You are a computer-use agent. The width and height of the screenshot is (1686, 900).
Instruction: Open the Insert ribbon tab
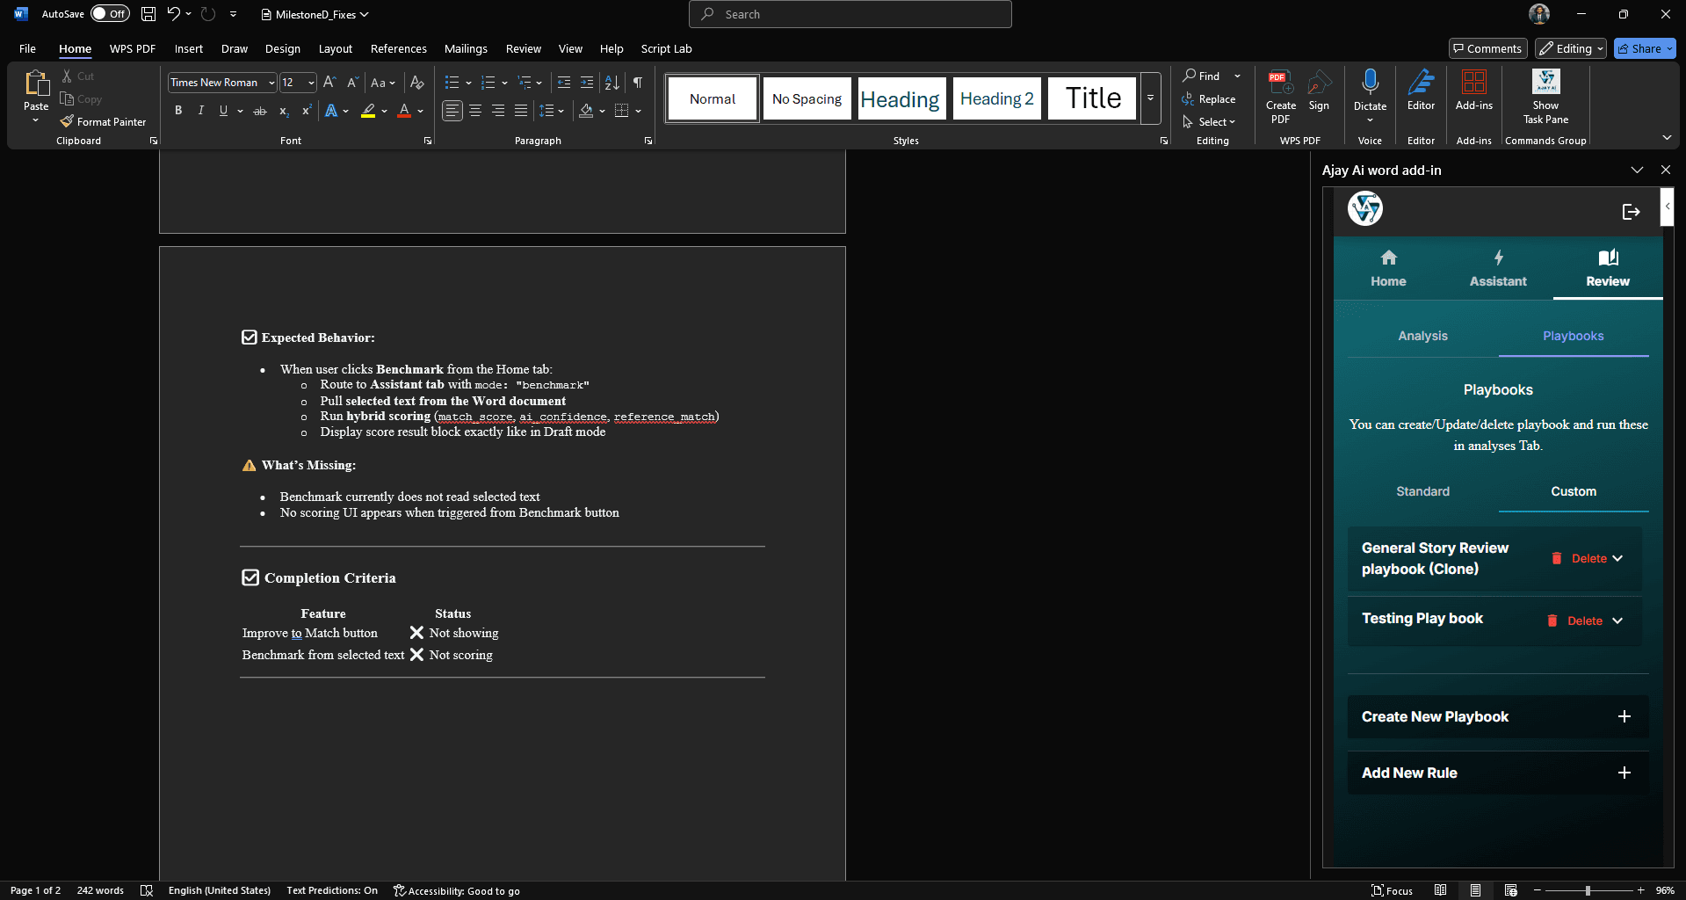point(188,48)
